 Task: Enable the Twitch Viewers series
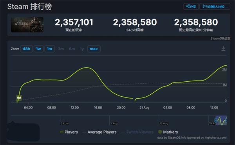[137, 132]
